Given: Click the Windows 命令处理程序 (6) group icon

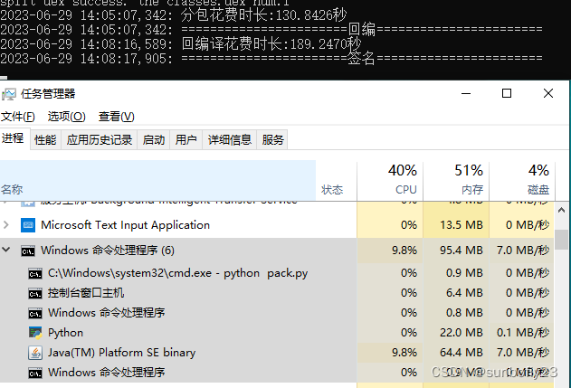Looking at the screenshot, I should (28, 251).
